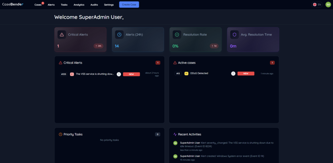Click the yellow M severity icon on DDoS case

(x=186, y=73)
